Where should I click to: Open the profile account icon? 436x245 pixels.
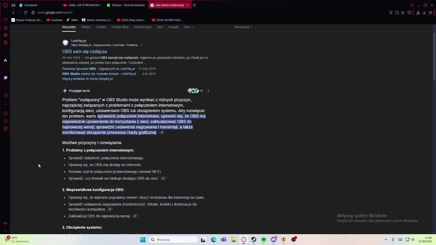coord(418,13)
